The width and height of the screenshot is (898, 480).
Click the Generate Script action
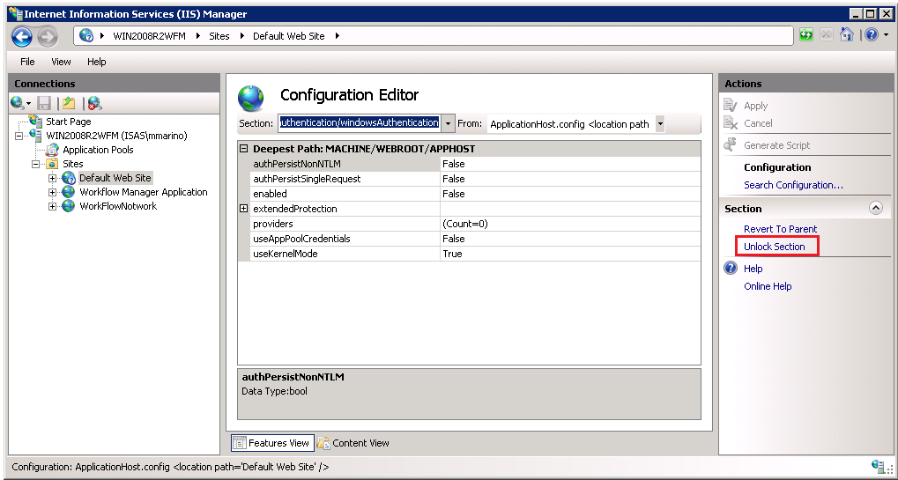776,145
